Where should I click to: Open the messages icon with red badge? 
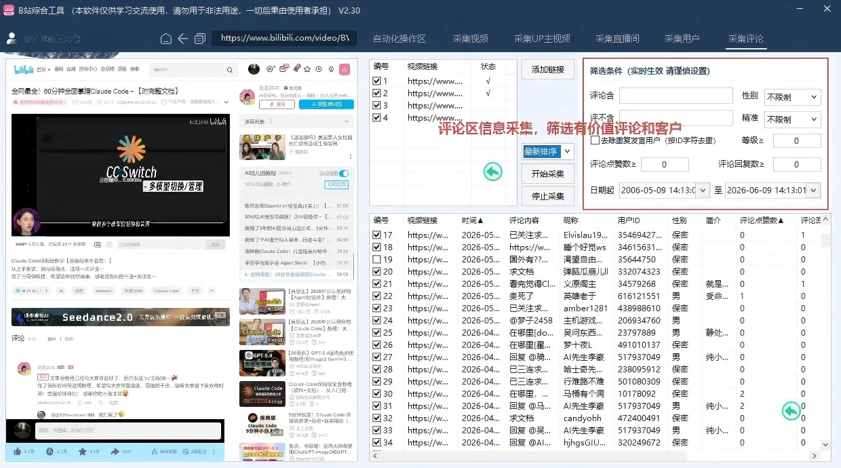282,69
